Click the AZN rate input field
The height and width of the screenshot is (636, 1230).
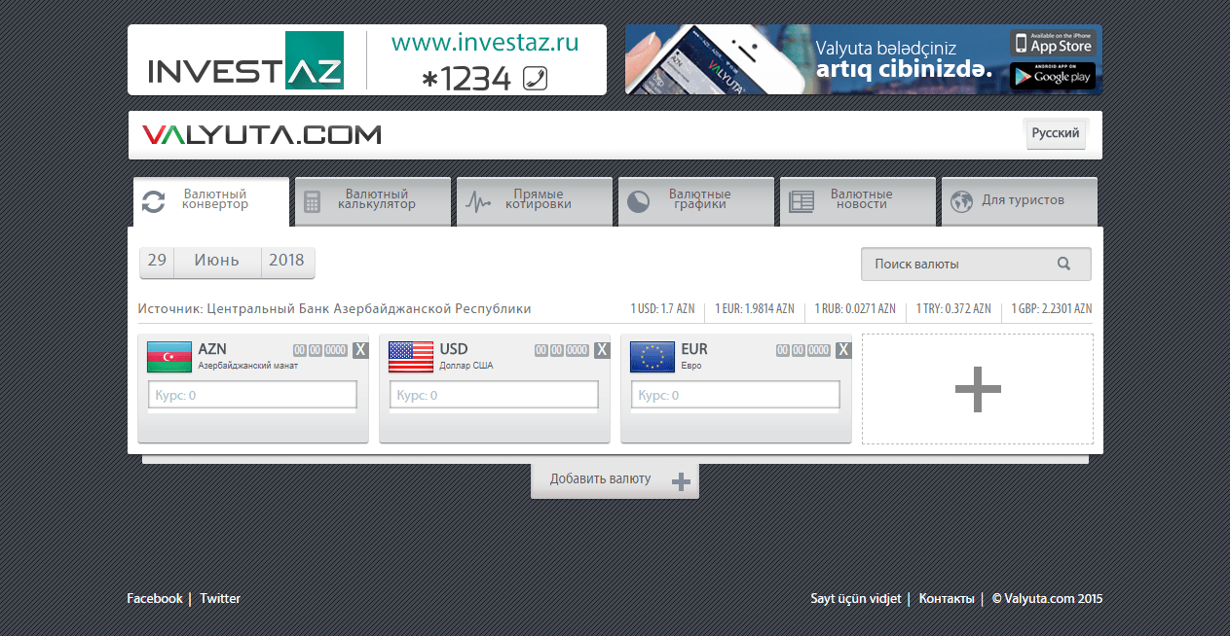point(252,395)
